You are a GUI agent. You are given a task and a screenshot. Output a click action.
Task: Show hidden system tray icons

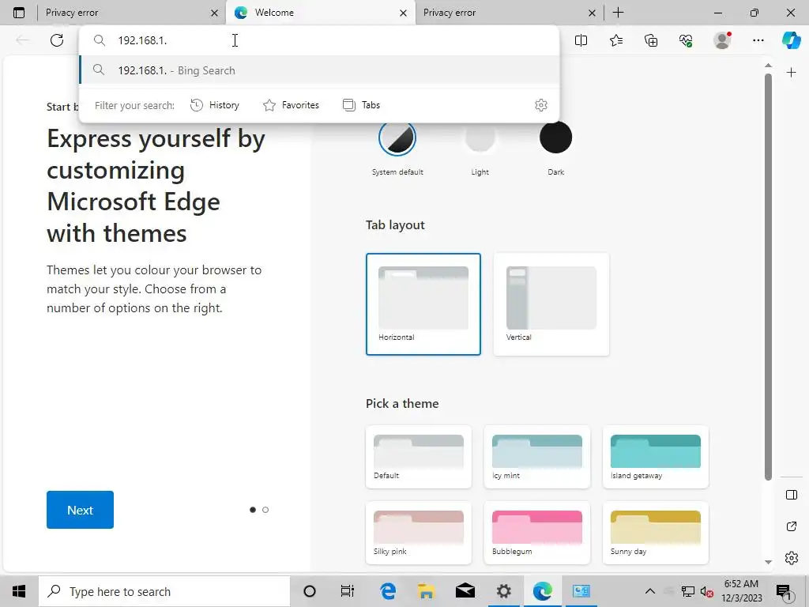650,591
